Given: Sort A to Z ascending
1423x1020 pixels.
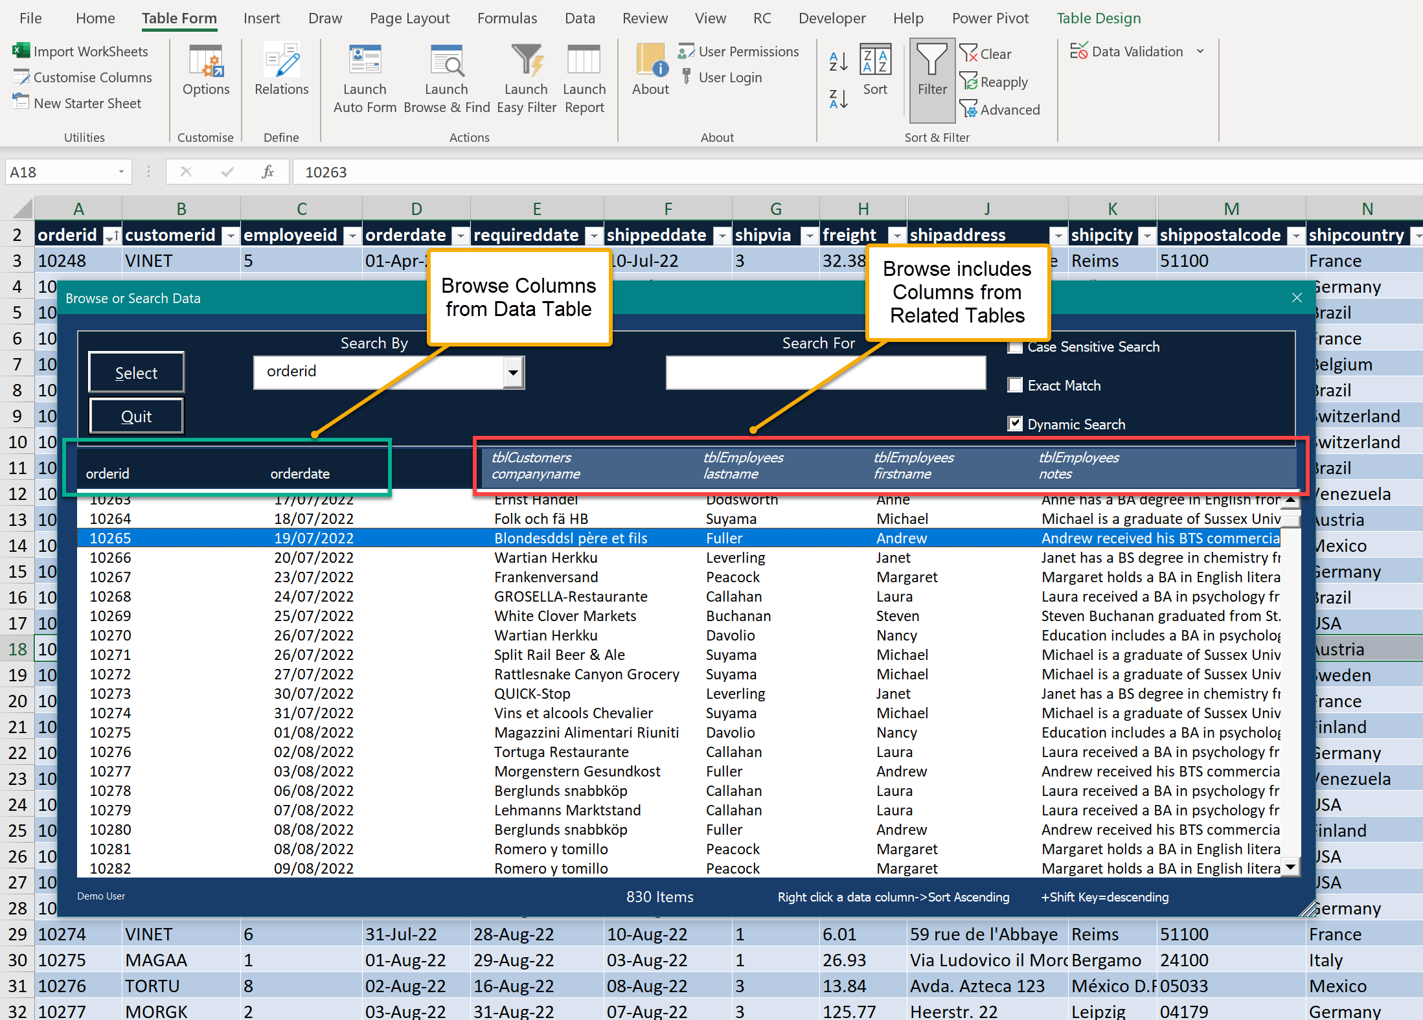Looking at the screenshot, I should 838,62.
